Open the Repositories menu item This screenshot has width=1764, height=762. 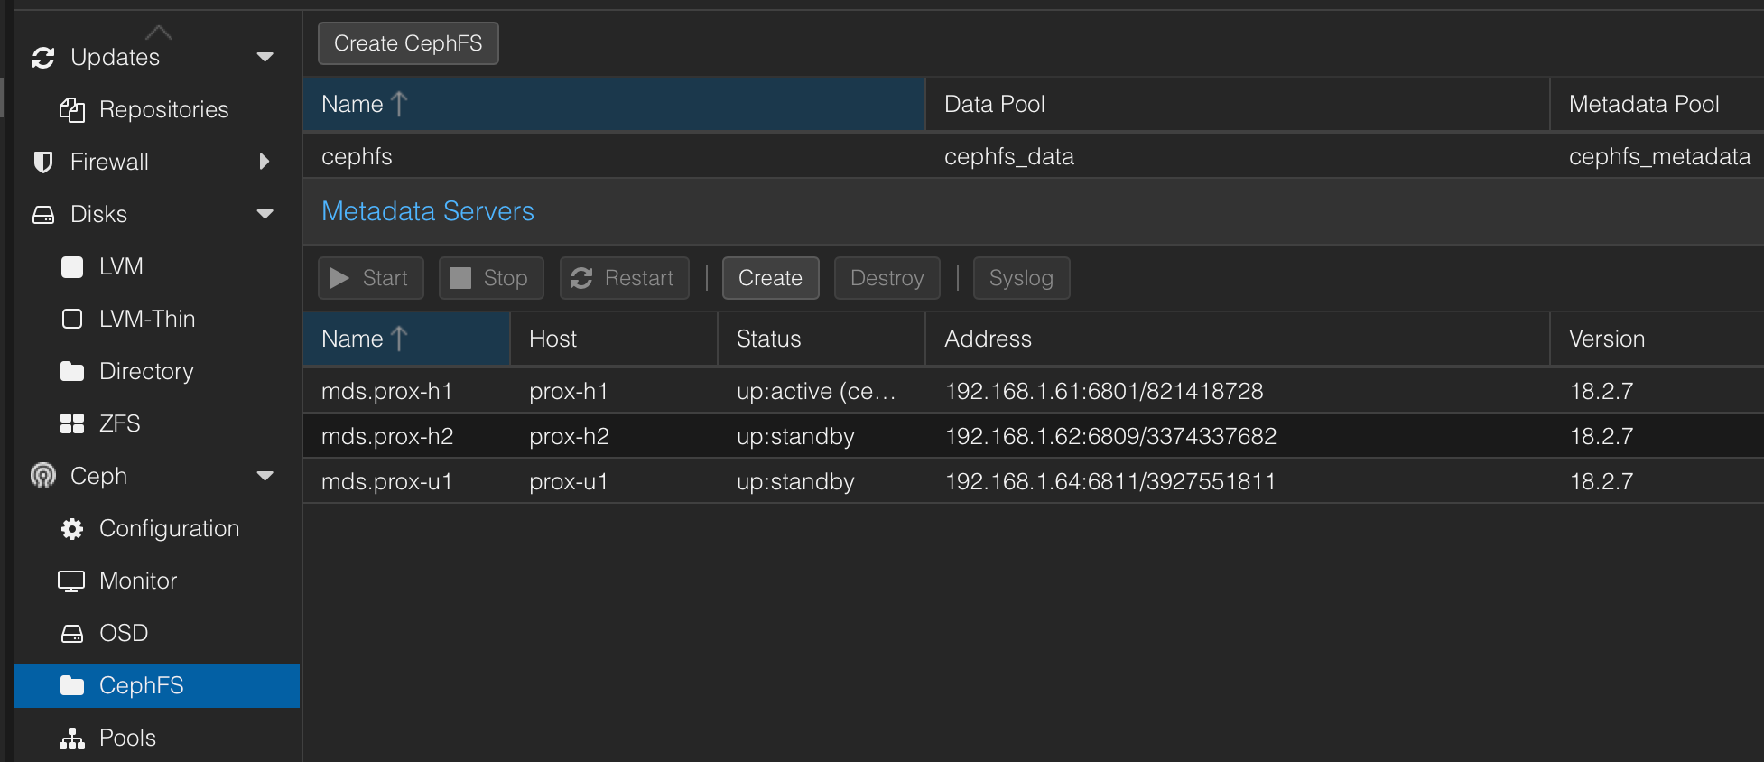(x=158, y=109)
